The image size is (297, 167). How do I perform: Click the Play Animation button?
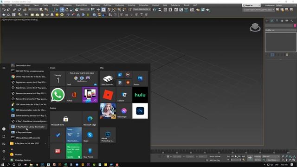click(236, 156)
